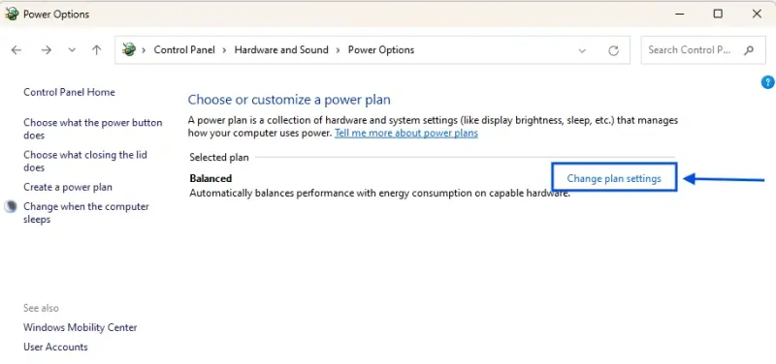Screen dimensions: 776x364
Task: Open Windows Mobility Center
Action: point(81,327)
